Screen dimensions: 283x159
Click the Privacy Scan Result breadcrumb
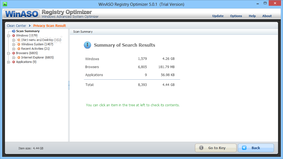(x=50, y=26)
